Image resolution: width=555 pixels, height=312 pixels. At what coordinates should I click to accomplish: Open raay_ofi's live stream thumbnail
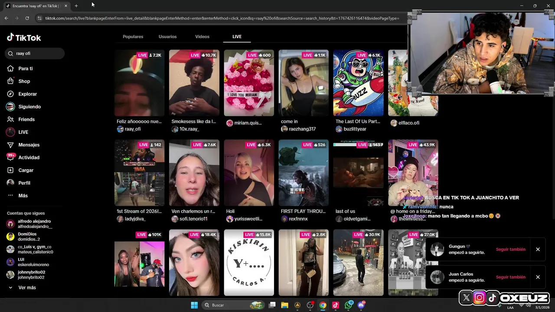139,83
